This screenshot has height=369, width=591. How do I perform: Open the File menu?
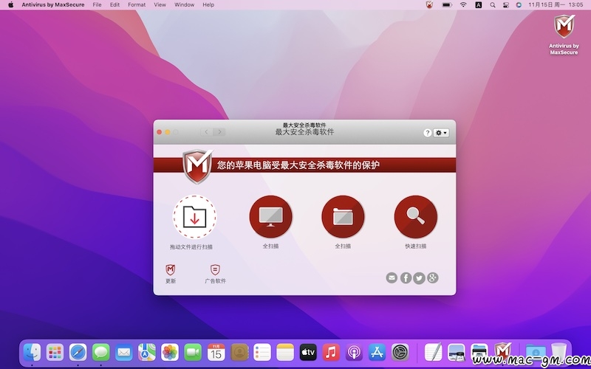point(97,4)
